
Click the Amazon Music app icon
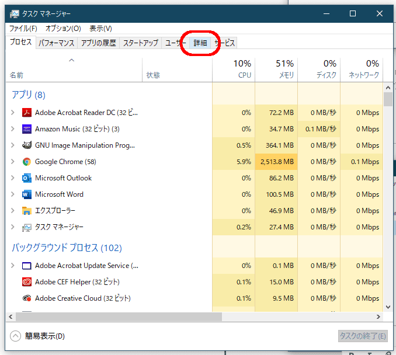tap(27, 129)
